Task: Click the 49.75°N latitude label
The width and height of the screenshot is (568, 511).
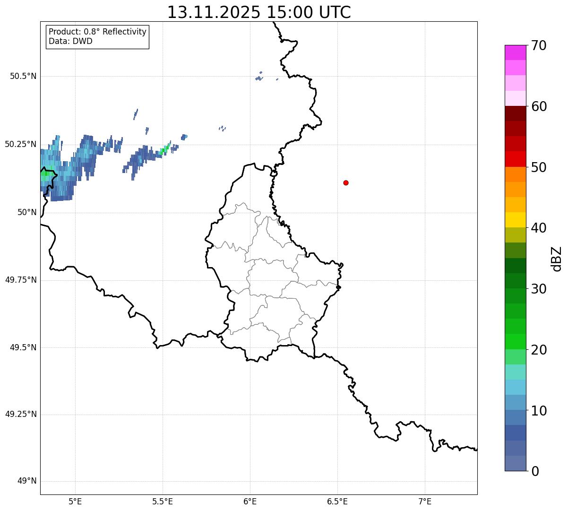Action: pos(21,280)
